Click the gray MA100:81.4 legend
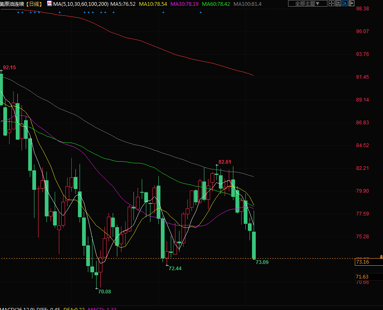Screen dimensions: 383x310 coord(247,4)
